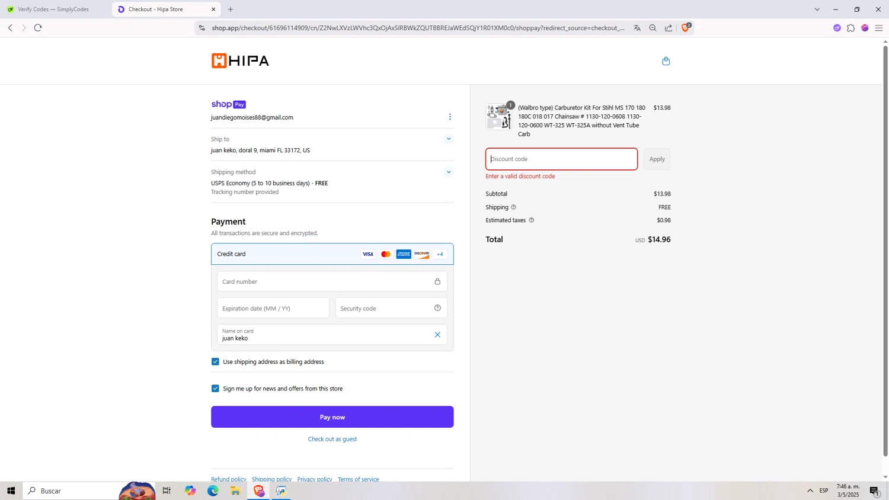
Task: Click the Card number input field
Action: pyautogui.click(x=332, y=281)
